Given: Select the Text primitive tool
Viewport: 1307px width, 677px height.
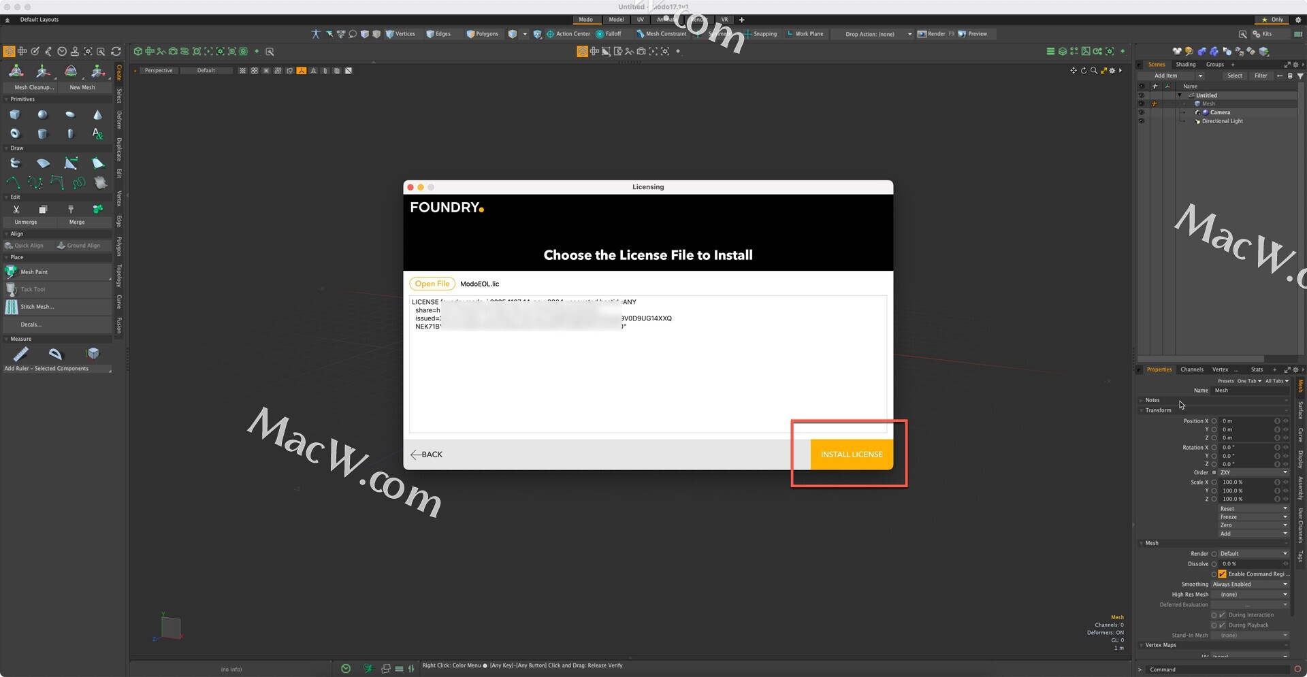Looking at the screenshot, I should [97, 133].
